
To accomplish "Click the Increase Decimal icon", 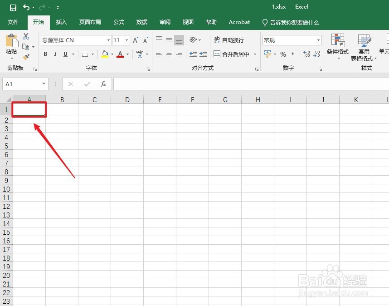I will 306,54.
